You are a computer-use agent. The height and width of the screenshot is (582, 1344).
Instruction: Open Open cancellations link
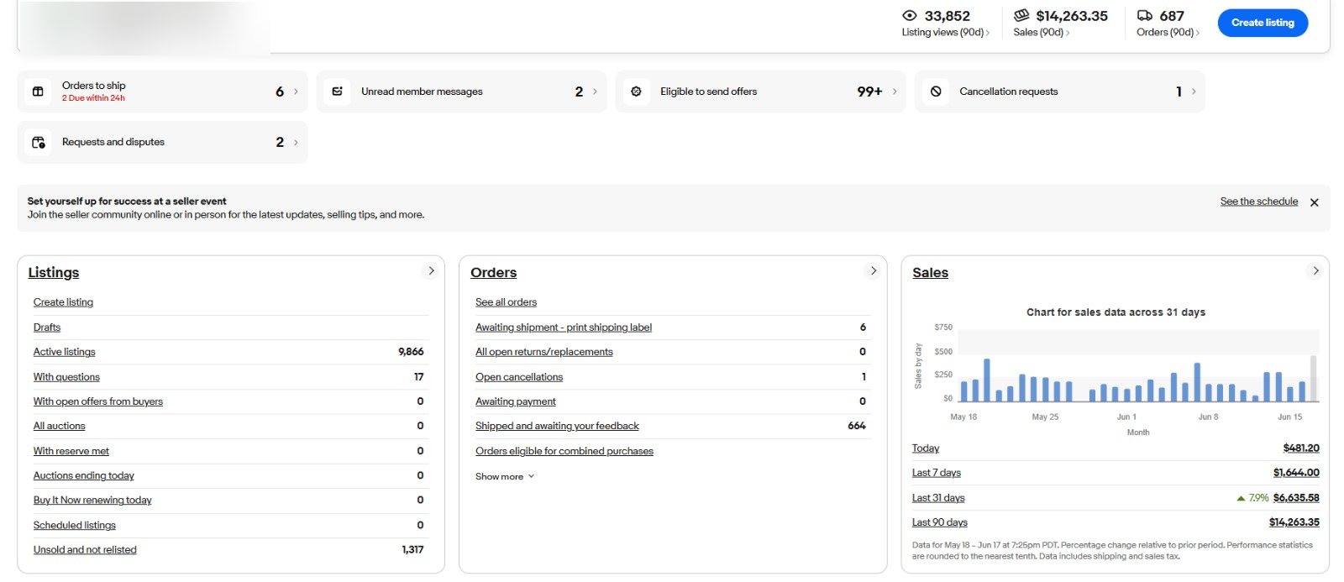519,377
